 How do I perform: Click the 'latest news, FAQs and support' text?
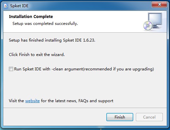point(84,101)
